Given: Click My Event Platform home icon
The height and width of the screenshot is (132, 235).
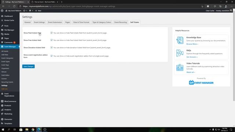Looking at the screenshot, I should [x=6, y=11].
